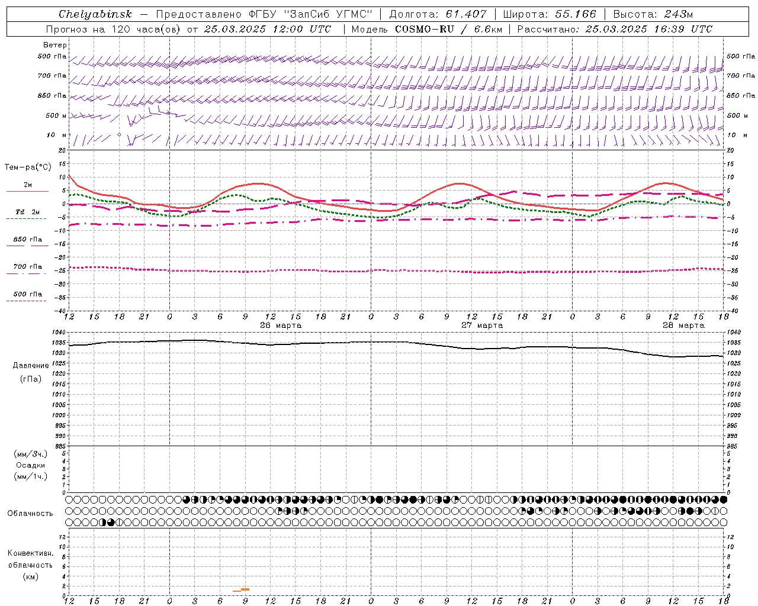This screenshot has width=758, height=606.
Task: Click the solid red line sample under '2м'
Action: click(x=27, y=191)
